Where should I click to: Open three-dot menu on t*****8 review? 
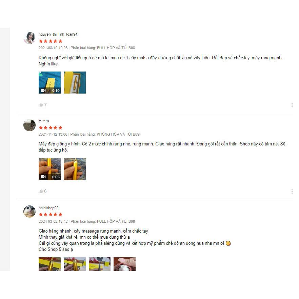tap(292, 192)
